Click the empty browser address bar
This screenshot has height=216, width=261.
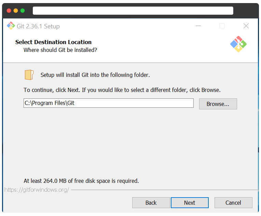point(133,11)
